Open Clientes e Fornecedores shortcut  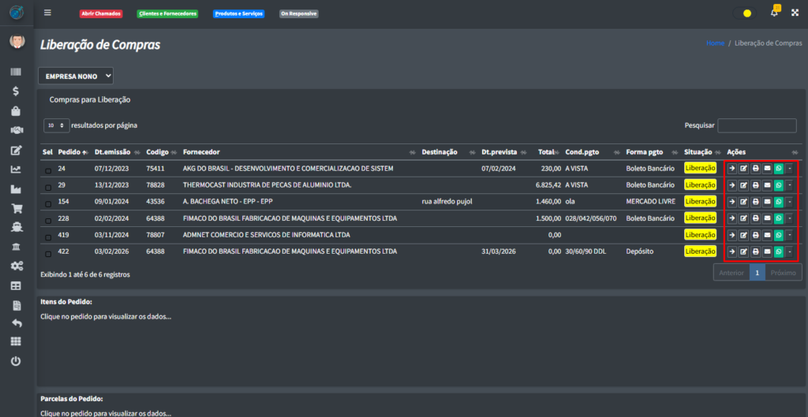pos(166,14)
